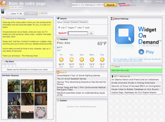The height and width of the screenshot is (122, 165).
Task: Select the video radio option
Action: 76,27
